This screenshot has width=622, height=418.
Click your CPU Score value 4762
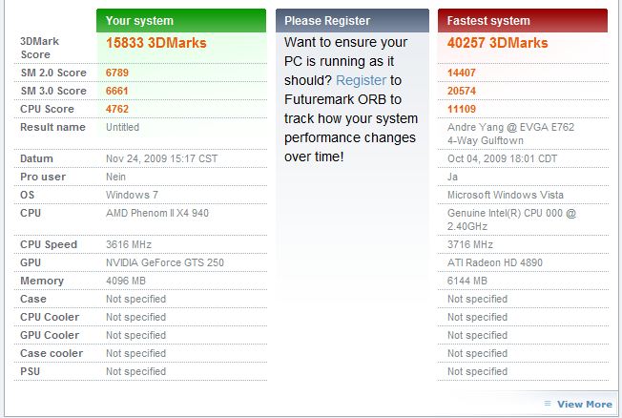[117, 109]
